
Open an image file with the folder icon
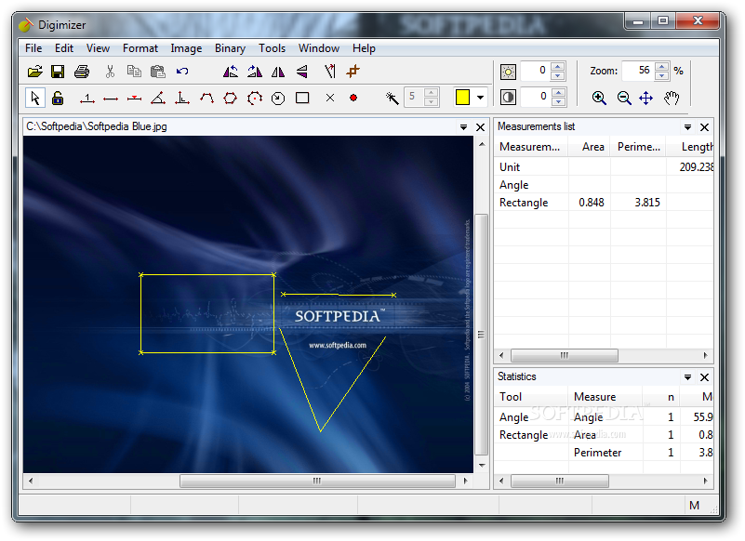pyautogui.click(x=34, y=72)
